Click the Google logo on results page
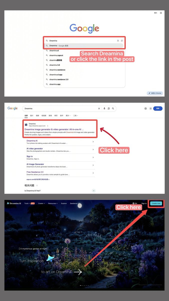This screenshot has height=301, width=169. pyautogui.click(x=12, y=108)
